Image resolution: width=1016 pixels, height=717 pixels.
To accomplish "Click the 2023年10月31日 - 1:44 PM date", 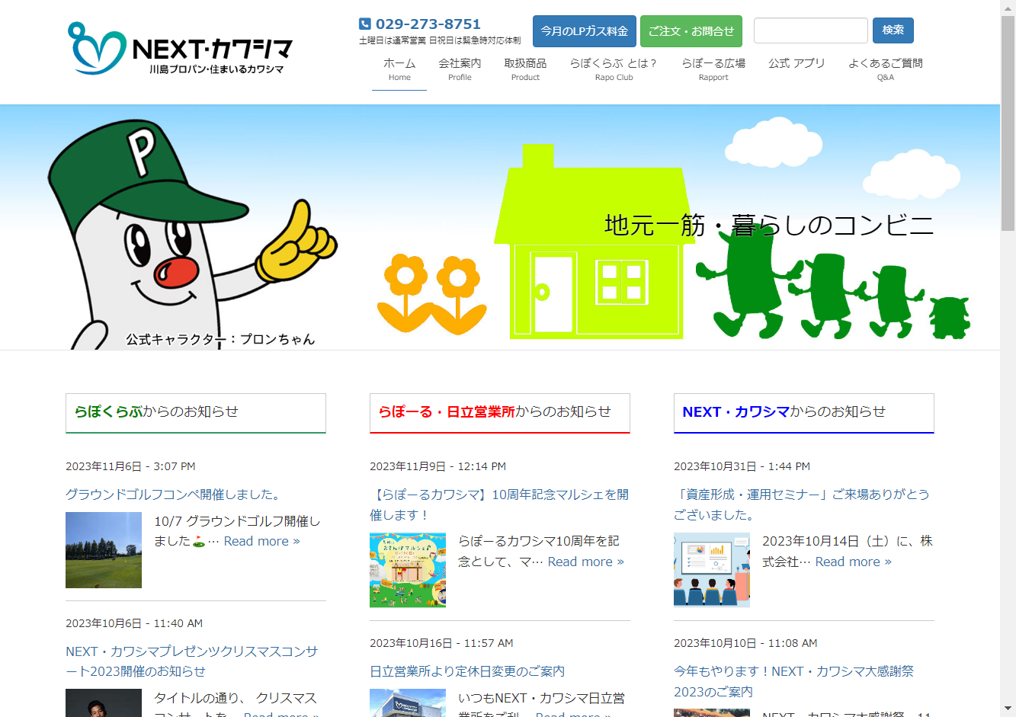I will (742, 466).
